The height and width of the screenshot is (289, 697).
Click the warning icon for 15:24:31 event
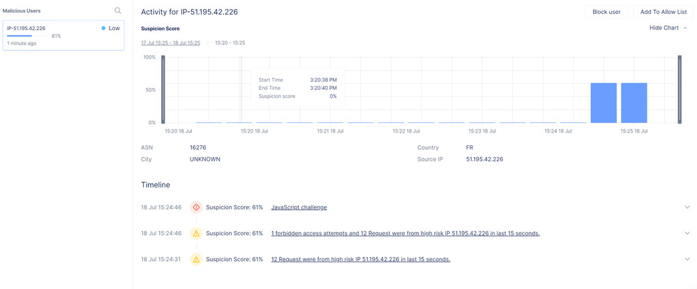pyautogui.click(x=196, y=259)
